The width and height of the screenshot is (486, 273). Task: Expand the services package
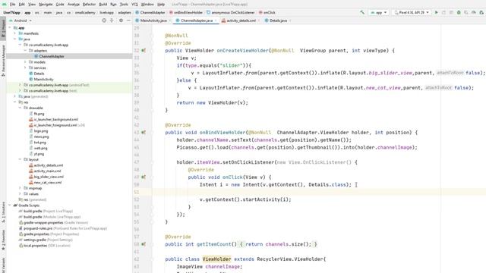[x=25, y=67]
